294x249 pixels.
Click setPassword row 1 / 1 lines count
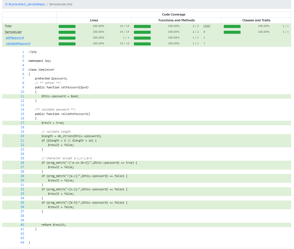(x=126, y=38)
